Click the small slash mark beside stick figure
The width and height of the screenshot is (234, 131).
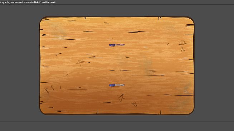tap(168, 44)
